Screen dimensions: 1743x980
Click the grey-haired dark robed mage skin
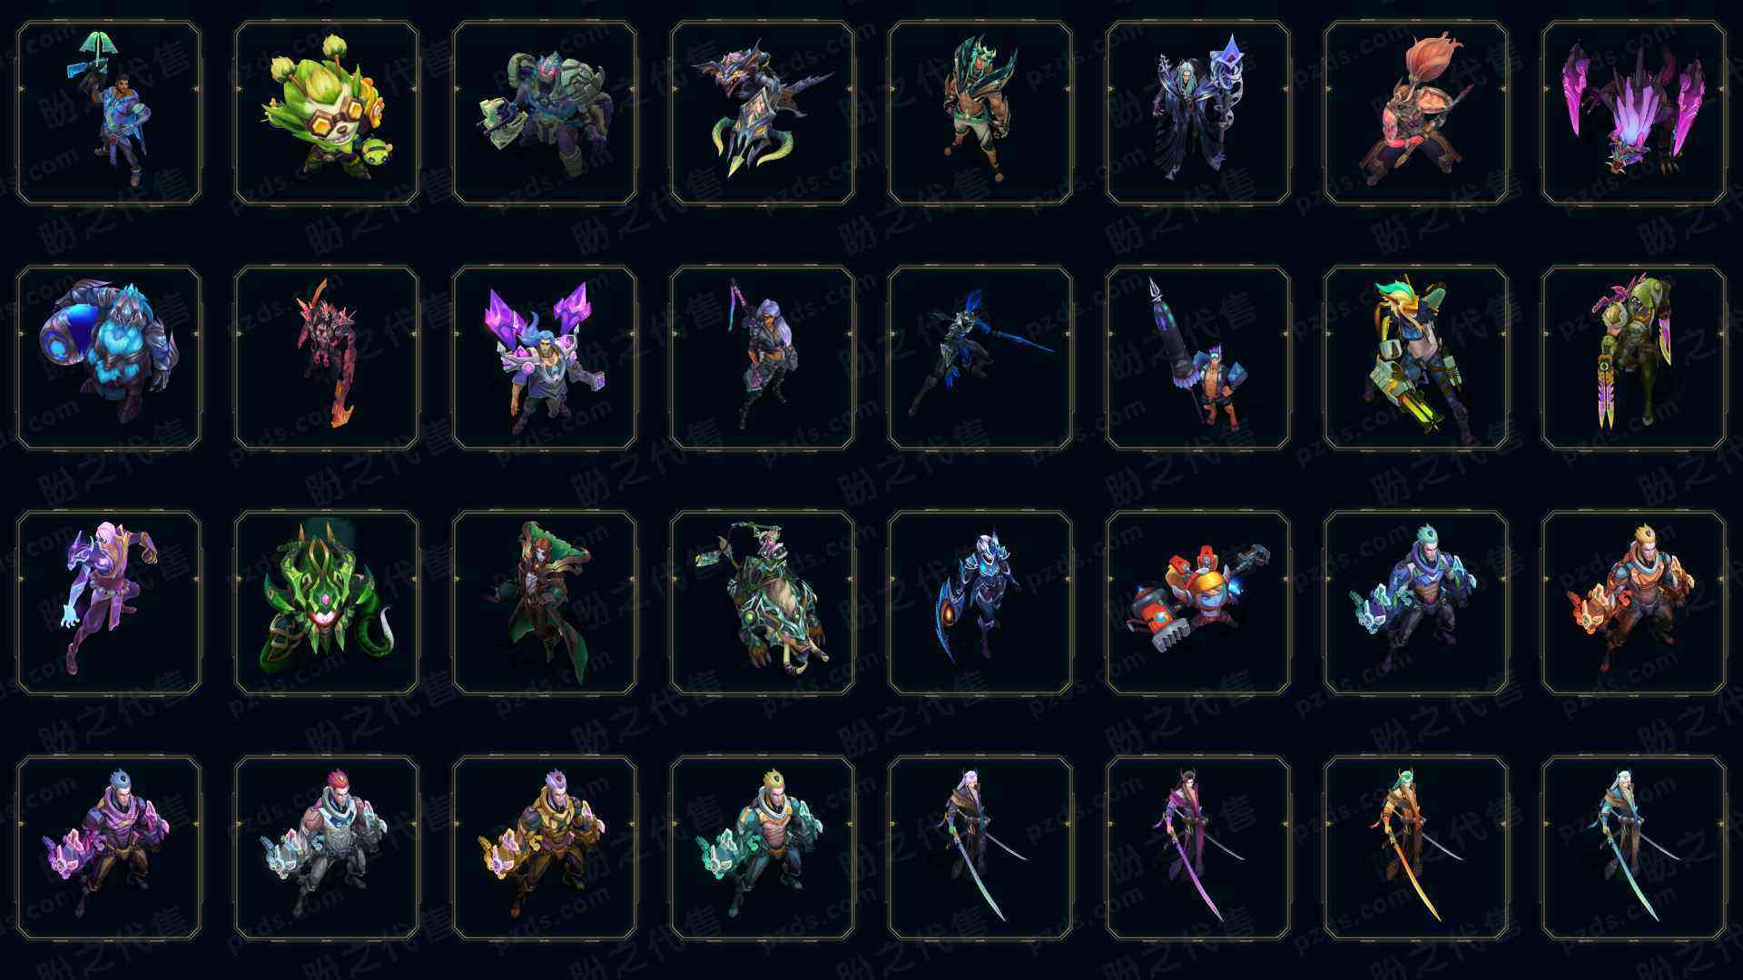coord(1198,113)
